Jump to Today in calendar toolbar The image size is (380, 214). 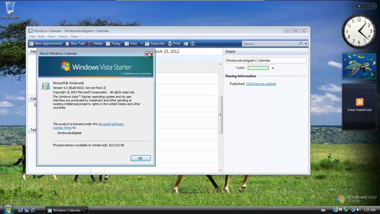[x=113, y=43]
